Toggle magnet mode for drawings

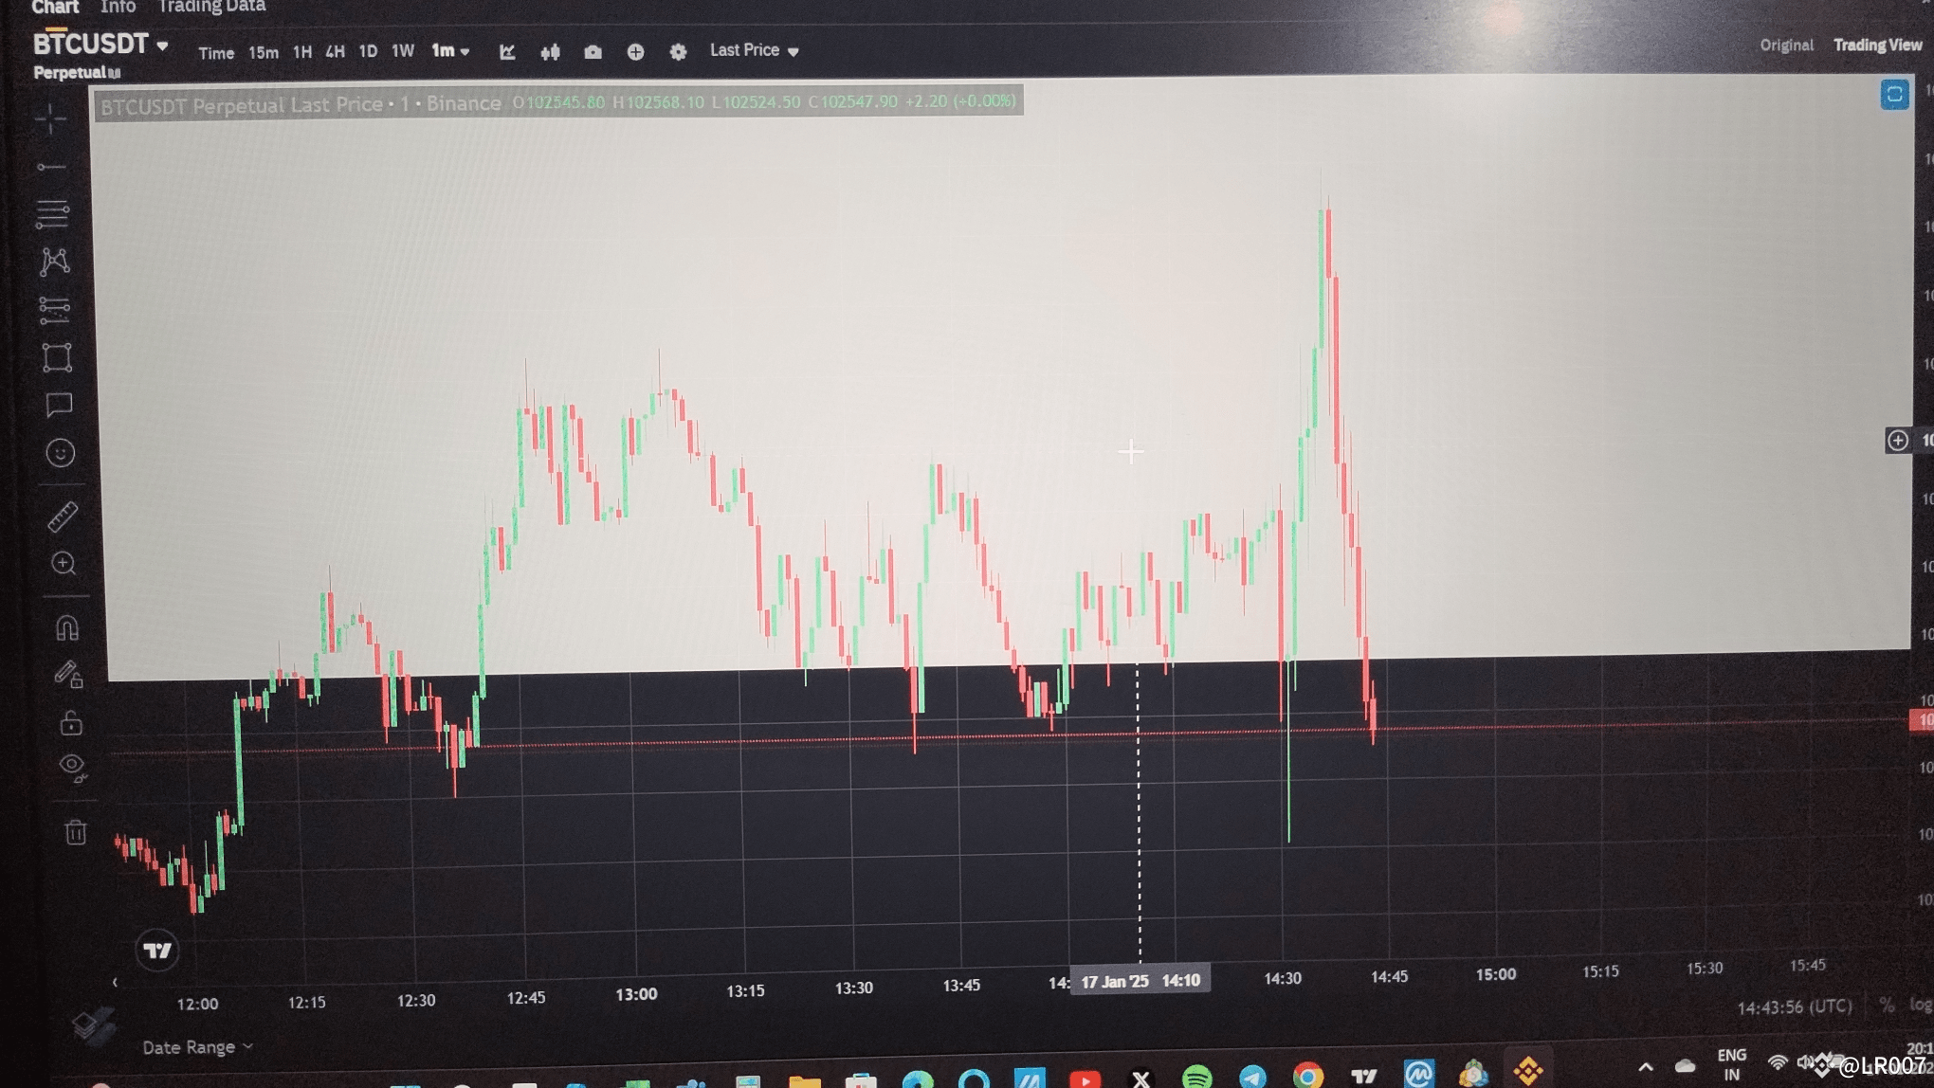point(66,627)
